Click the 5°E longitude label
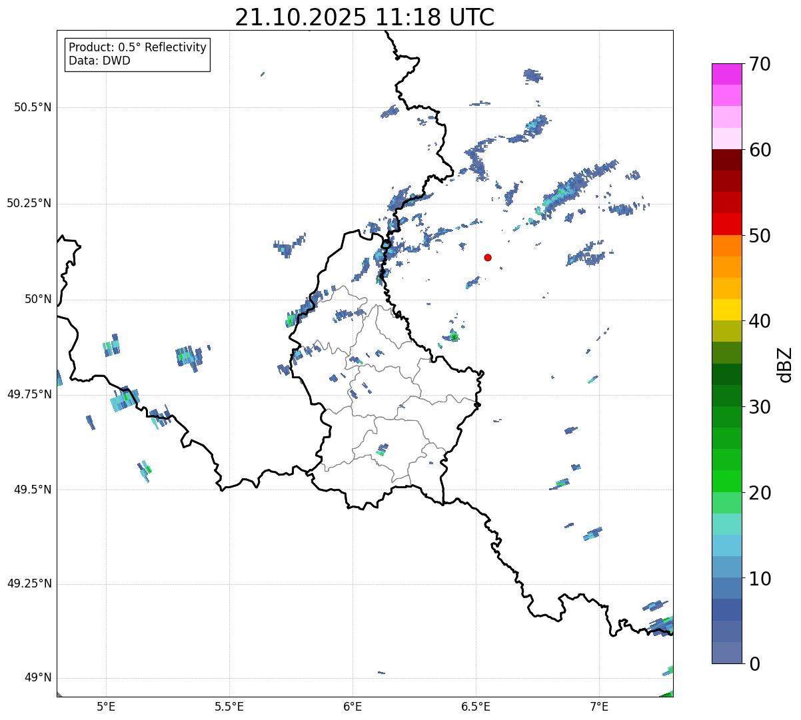This screenshot has height=720, width=801. pos(106,706)
